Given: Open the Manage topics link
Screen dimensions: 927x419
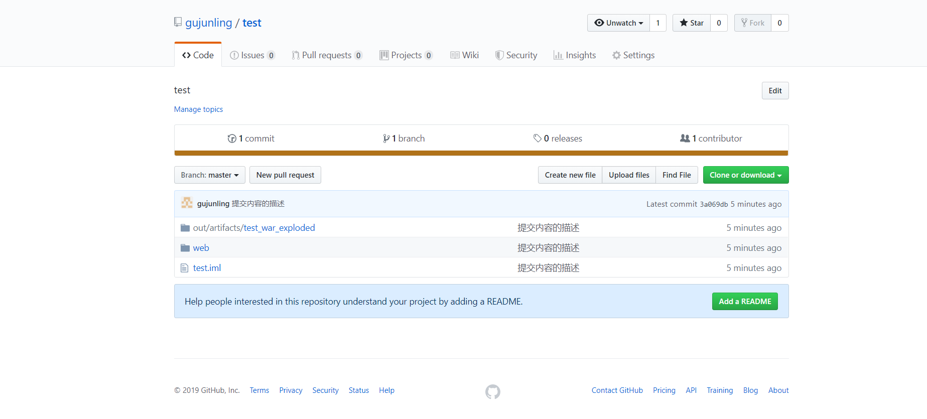Looking at the screenshot, I should (198, 109).
